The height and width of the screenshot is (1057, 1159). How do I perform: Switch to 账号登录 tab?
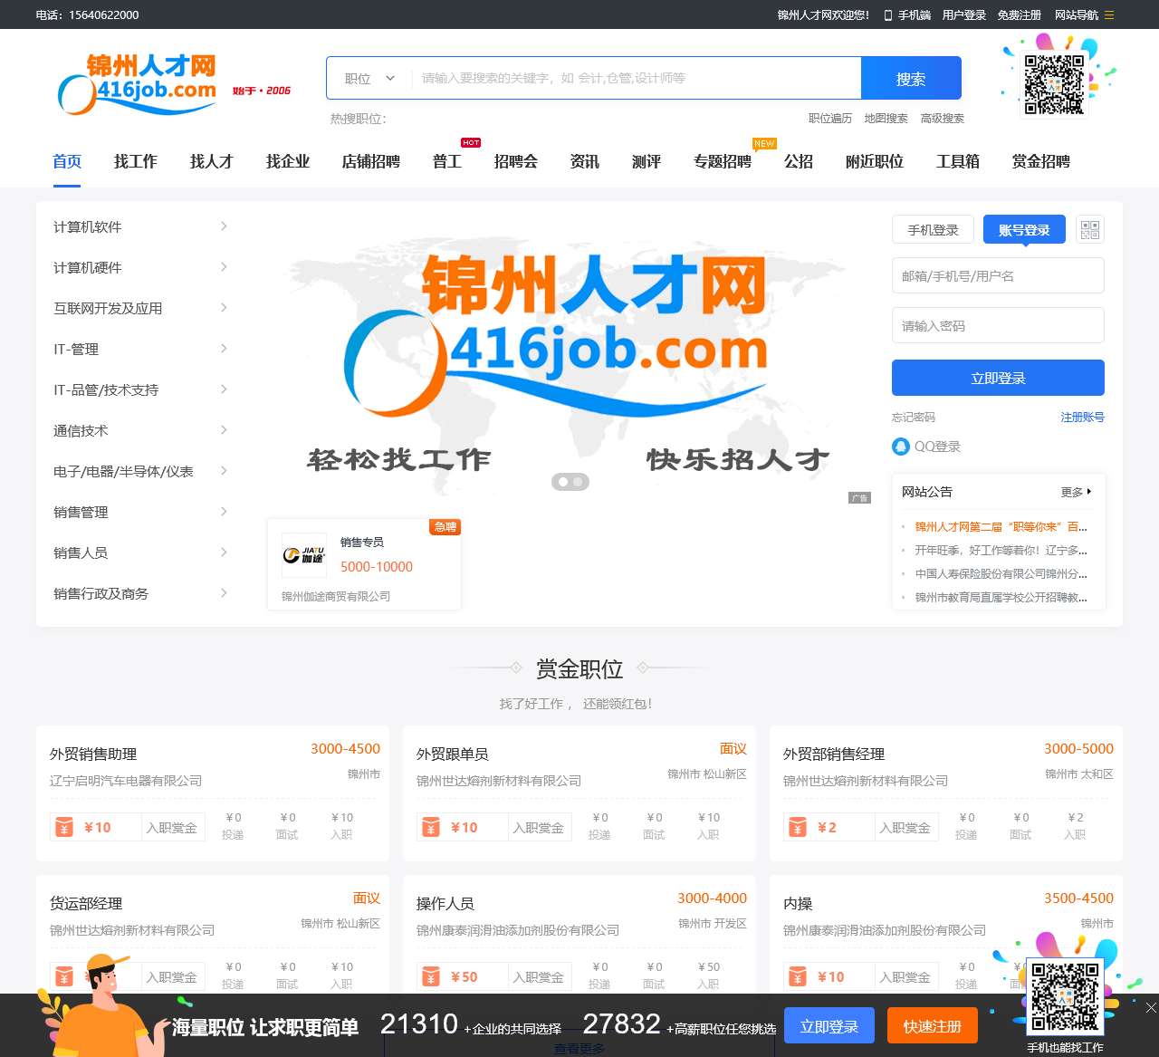pos(1024,229)
